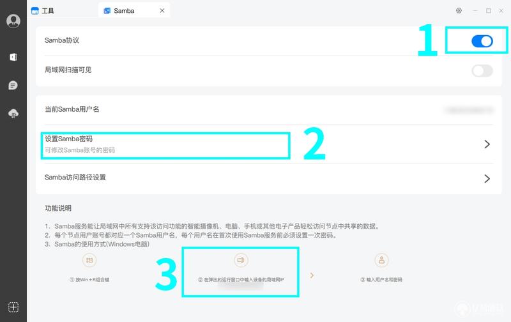511x322 pixels.
Task: Select the Samba tab
Action: tap(133, 11)
